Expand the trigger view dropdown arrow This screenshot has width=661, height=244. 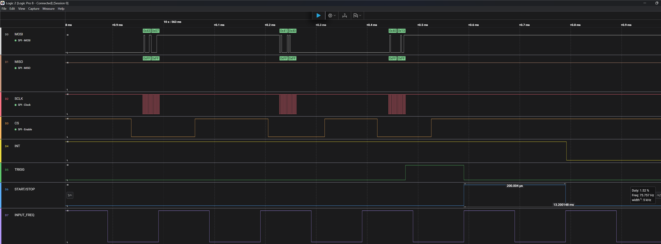tap(335, 16)
